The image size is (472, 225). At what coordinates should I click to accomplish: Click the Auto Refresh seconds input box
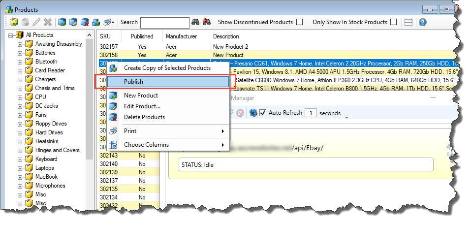tap(311, 113)
